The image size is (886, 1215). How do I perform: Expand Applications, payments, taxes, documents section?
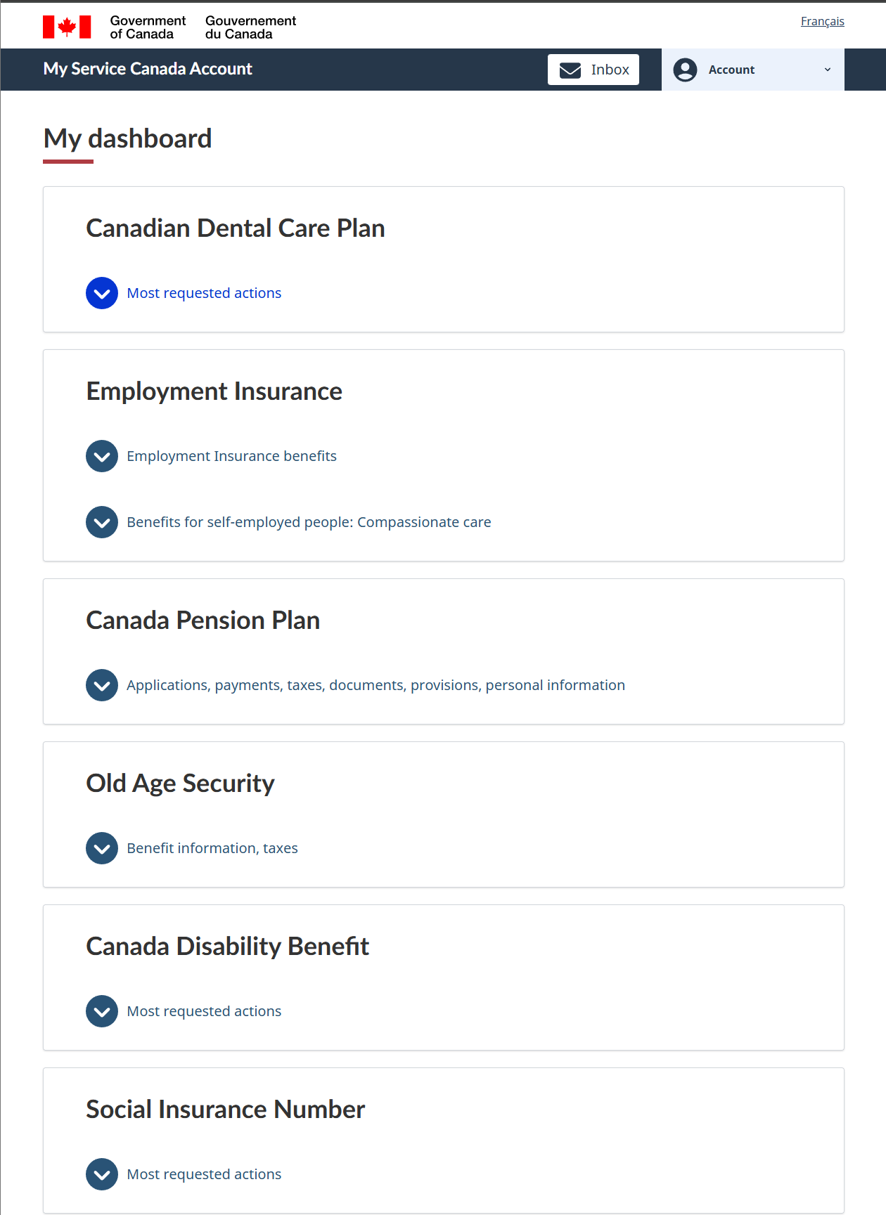[375, 685]
